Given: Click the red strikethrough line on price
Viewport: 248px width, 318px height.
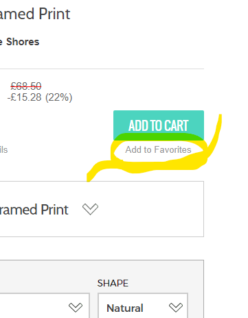Looking at the screenshot, I should coord(26,86).
